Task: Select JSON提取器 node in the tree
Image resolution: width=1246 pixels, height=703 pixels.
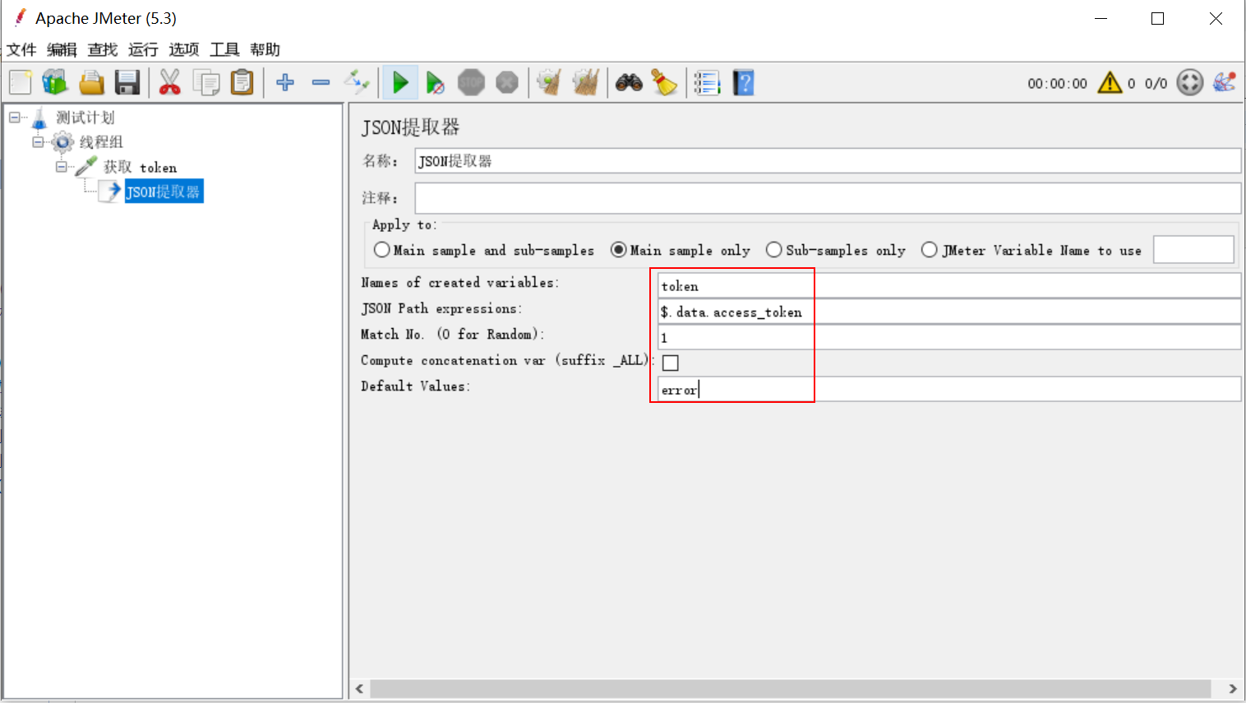Action: coord(164,192)
